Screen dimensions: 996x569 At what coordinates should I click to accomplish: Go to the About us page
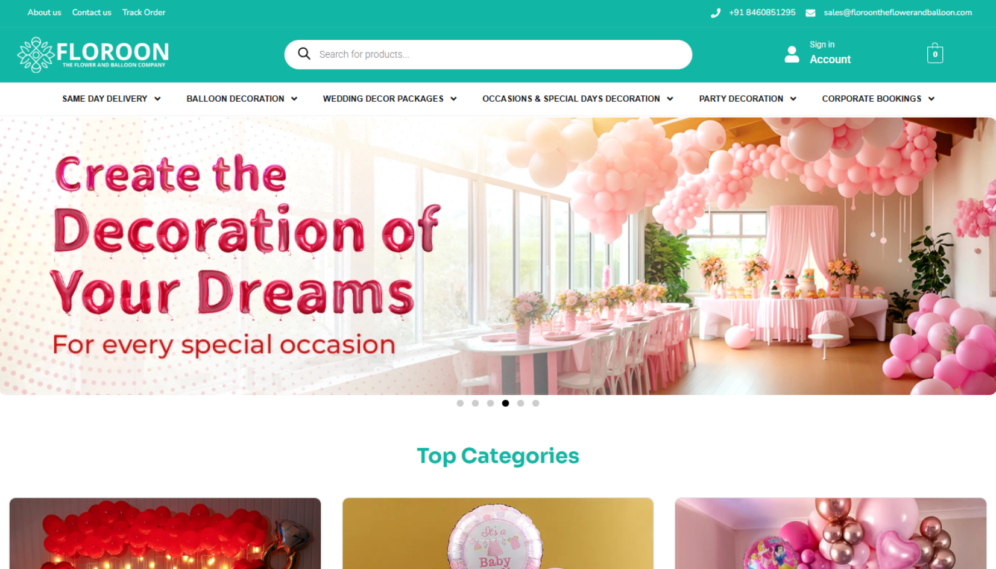click(x=44, y=12)
